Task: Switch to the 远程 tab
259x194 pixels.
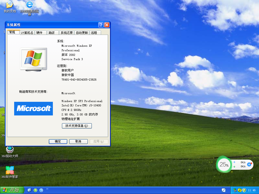Action: coord(95,32)
